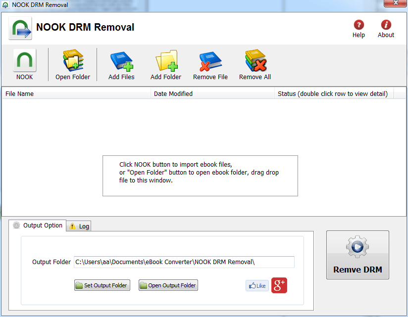Screen dimensions: 408x317
Task: Click Open Output Folder
Action: 168,285
